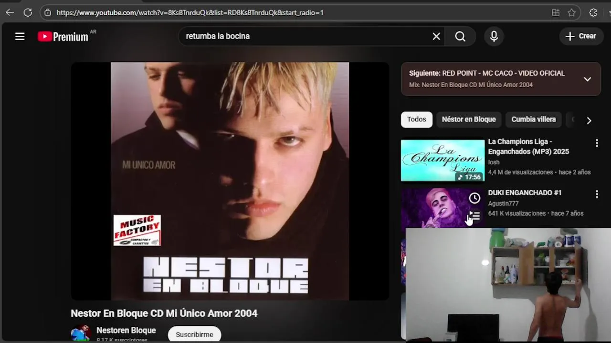This screenshot has height=343, width=611.
Task: Select the Néstor en Bloque filter chip
Action: coord(469,120)
